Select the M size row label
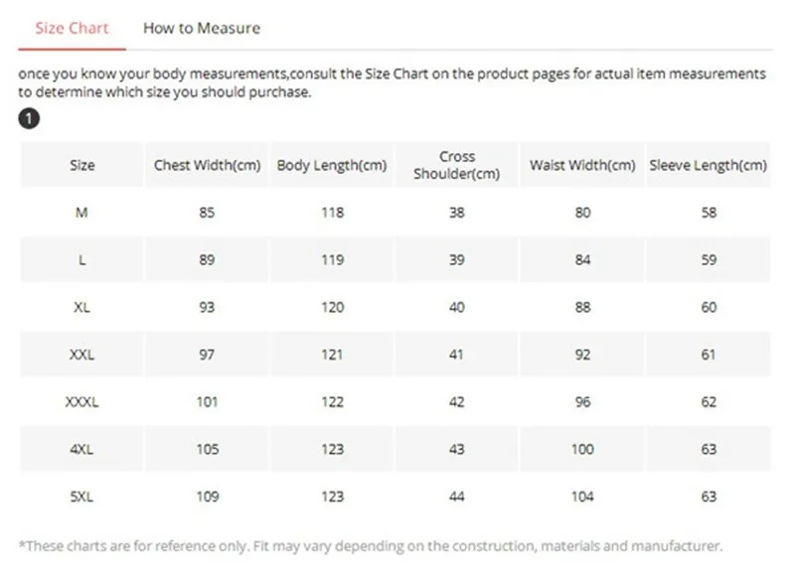795x580 pixels. (x=82, y=213)
